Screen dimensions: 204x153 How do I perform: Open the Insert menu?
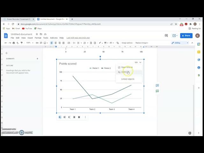(x=30, y=38)
